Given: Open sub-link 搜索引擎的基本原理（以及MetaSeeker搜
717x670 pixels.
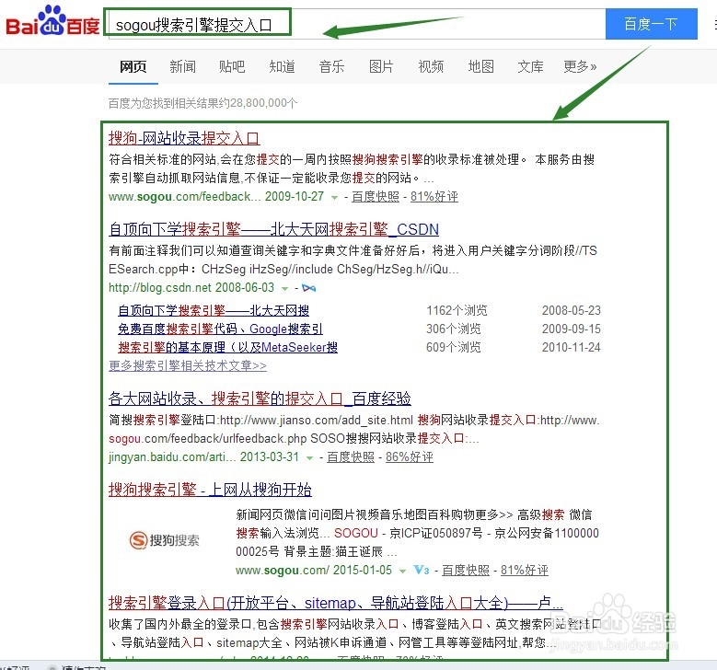Looking at the screenshot, I should pyautogui.click(x=227, y=347).
